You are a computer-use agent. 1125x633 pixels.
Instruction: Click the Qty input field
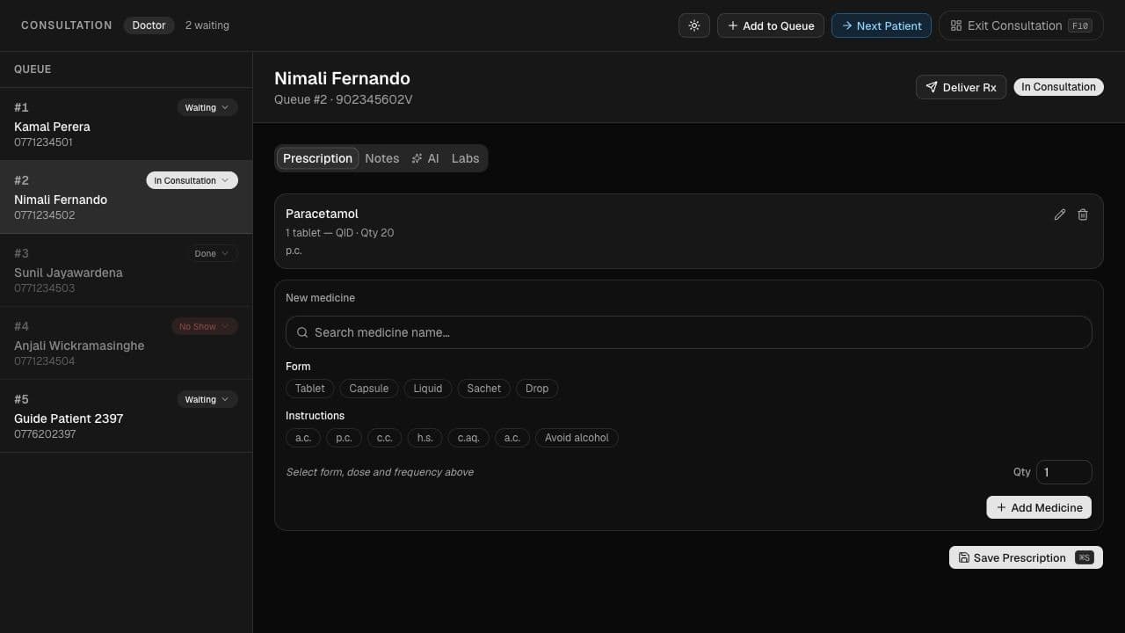coord(1063,472)
